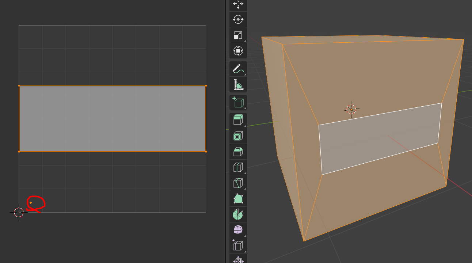Click the gray UV face in UV editor

[x=113, y=119]
